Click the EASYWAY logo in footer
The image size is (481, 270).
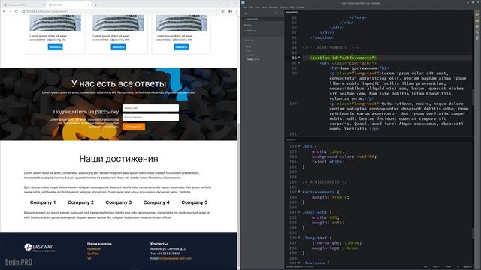40,247
